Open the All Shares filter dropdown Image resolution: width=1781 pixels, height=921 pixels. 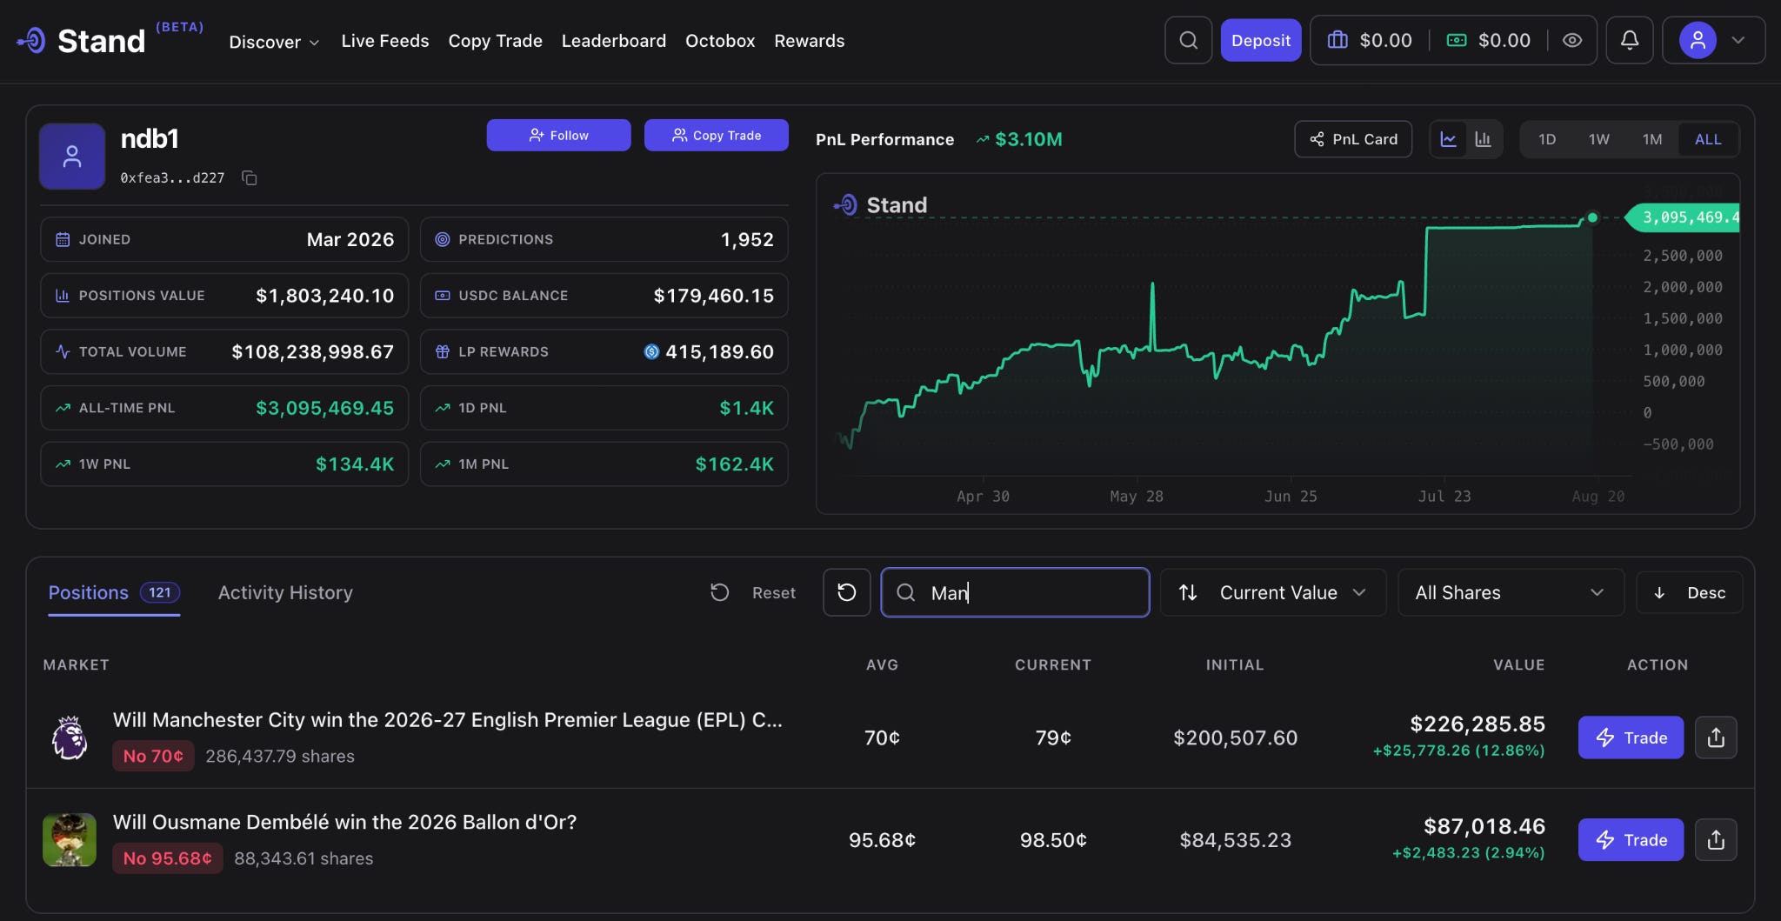(1511, 593)
